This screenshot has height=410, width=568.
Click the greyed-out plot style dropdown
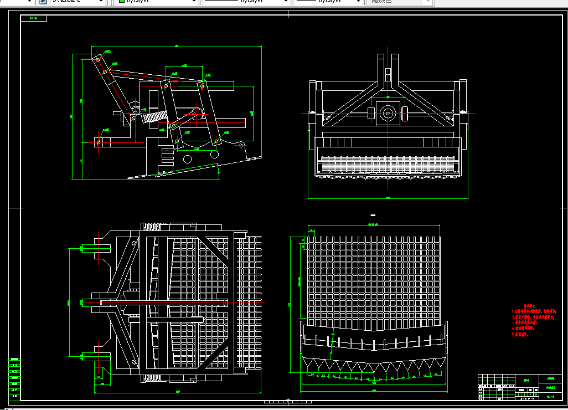pyautogui.click(x=400, y=2)
